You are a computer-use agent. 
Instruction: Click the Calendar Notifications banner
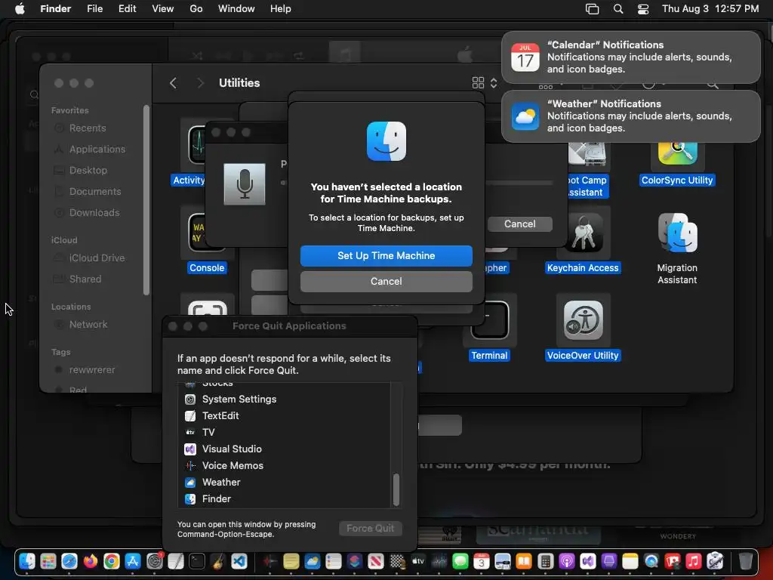pos(630,57)
